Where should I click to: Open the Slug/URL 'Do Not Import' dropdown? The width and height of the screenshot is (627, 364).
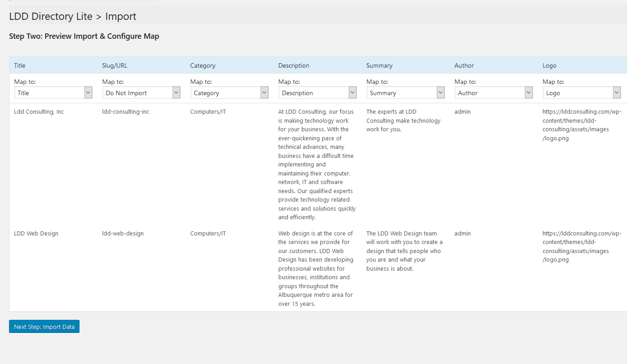[141, 92]
